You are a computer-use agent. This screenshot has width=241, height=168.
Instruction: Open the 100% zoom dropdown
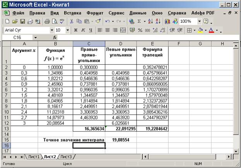[199, 21]
